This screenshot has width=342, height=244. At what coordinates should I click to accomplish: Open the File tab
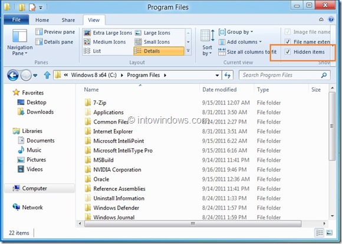click(17, 19)
